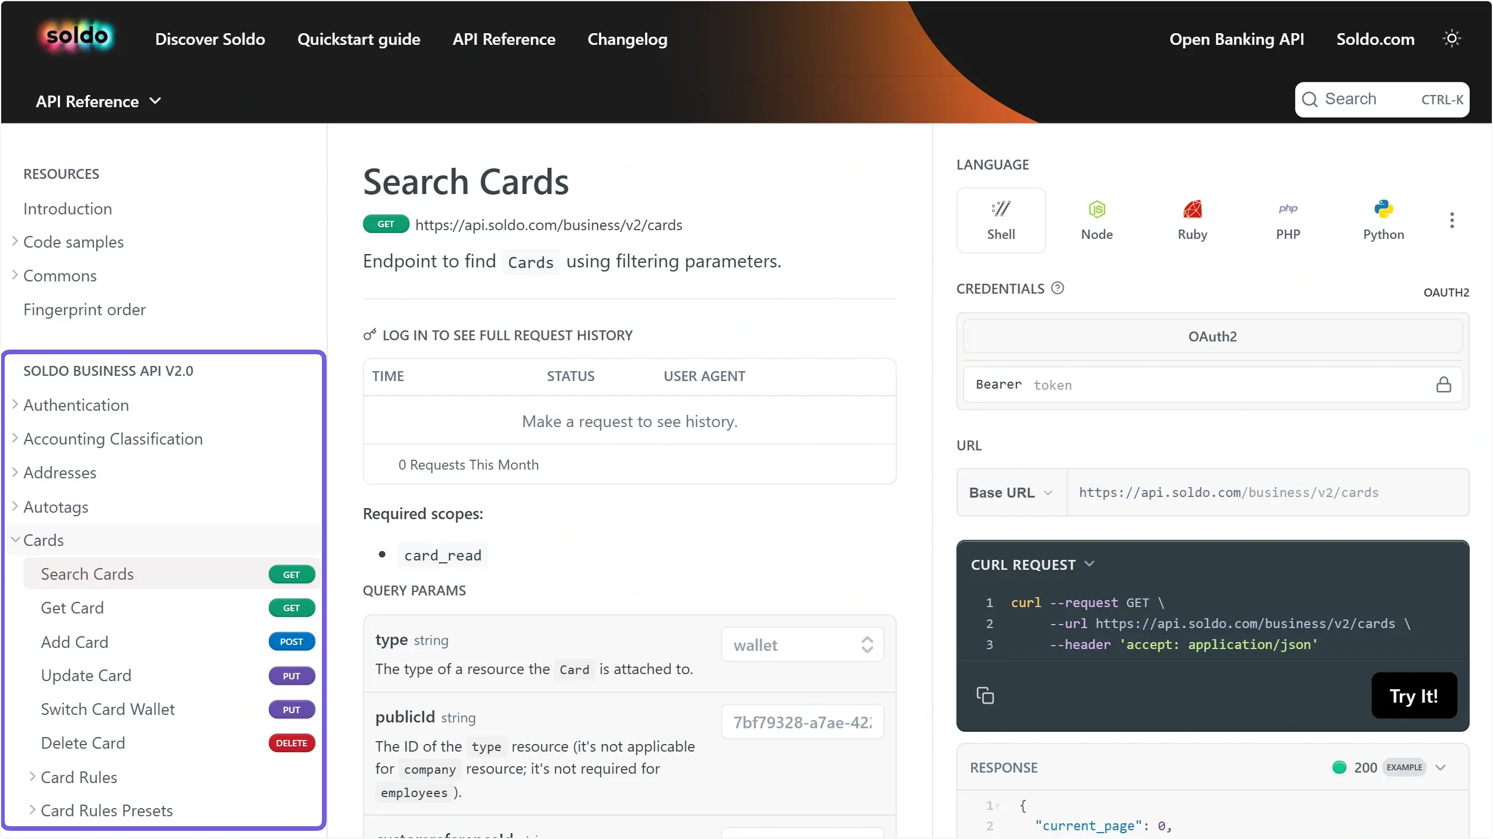
Task: Expand the Base URL dropdown
Action: coord(1011,492)
